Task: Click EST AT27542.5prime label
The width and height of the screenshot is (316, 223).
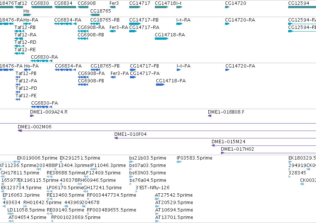Action: [174, 195]
